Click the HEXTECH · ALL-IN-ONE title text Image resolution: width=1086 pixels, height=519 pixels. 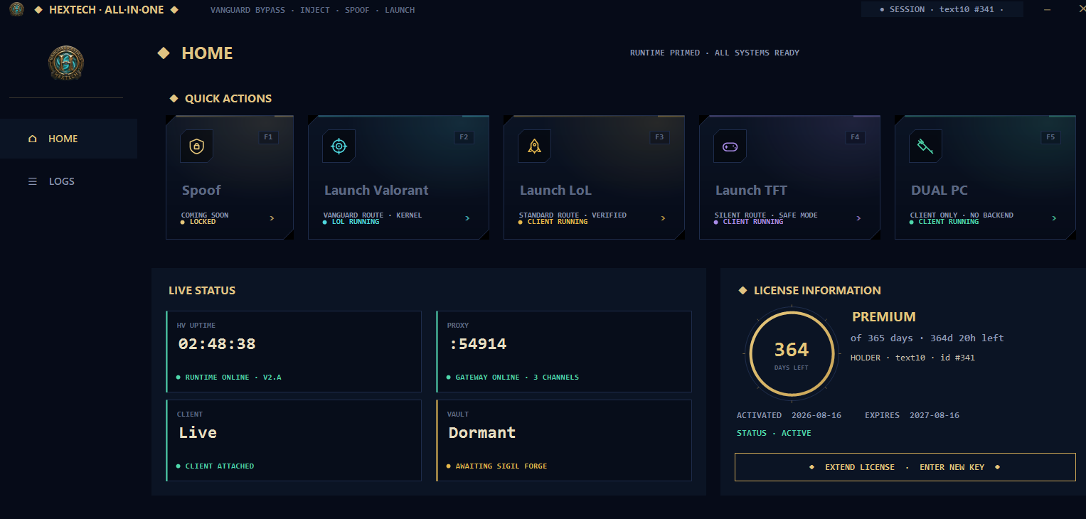click(107, 10)
